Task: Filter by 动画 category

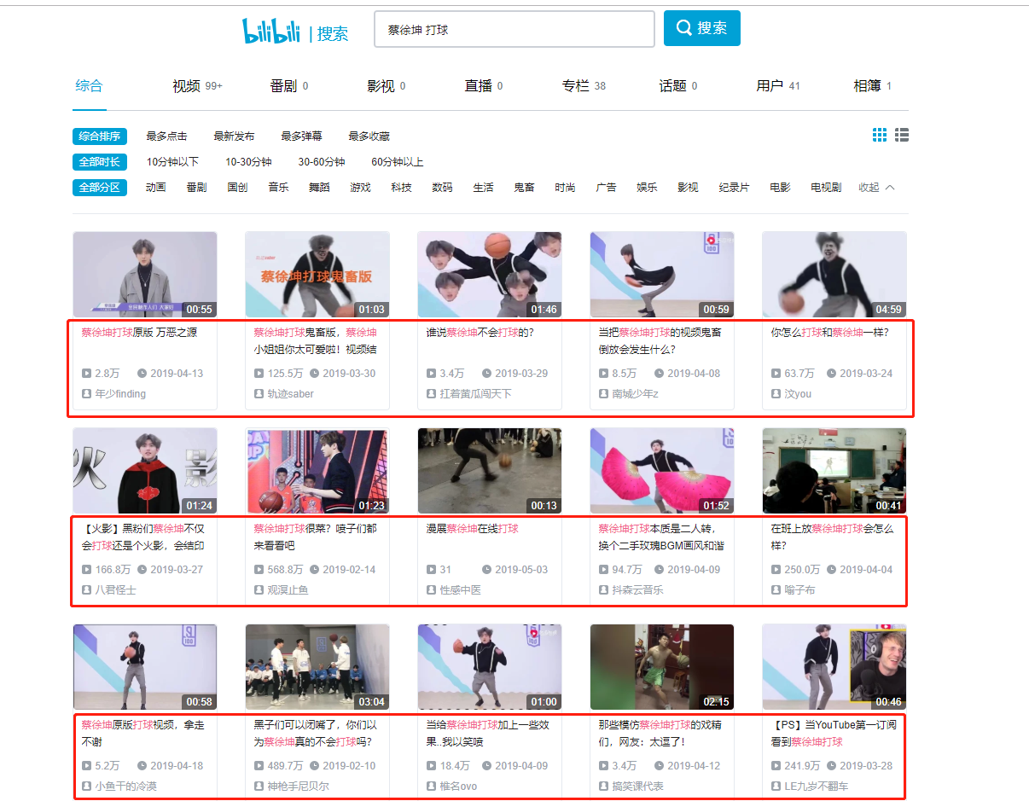Action: [155, 188]
